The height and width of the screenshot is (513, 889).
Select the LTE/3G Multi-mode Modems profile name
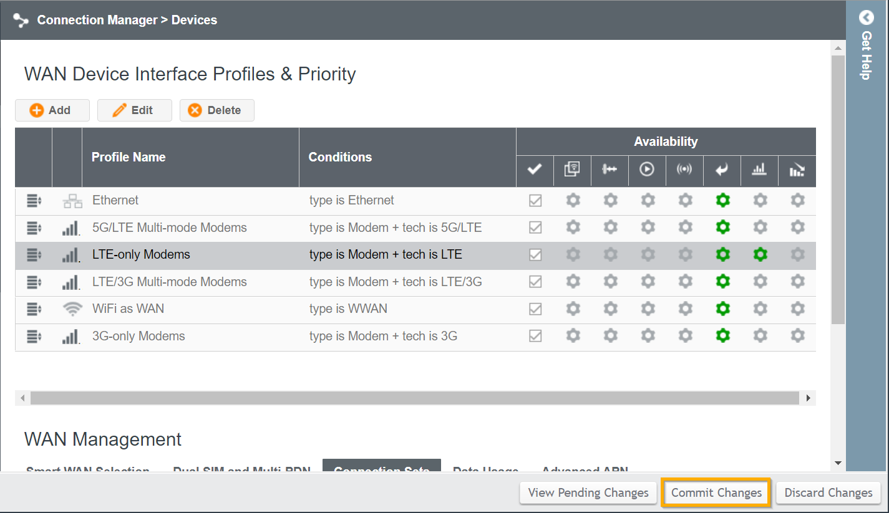tap(170, 282)
